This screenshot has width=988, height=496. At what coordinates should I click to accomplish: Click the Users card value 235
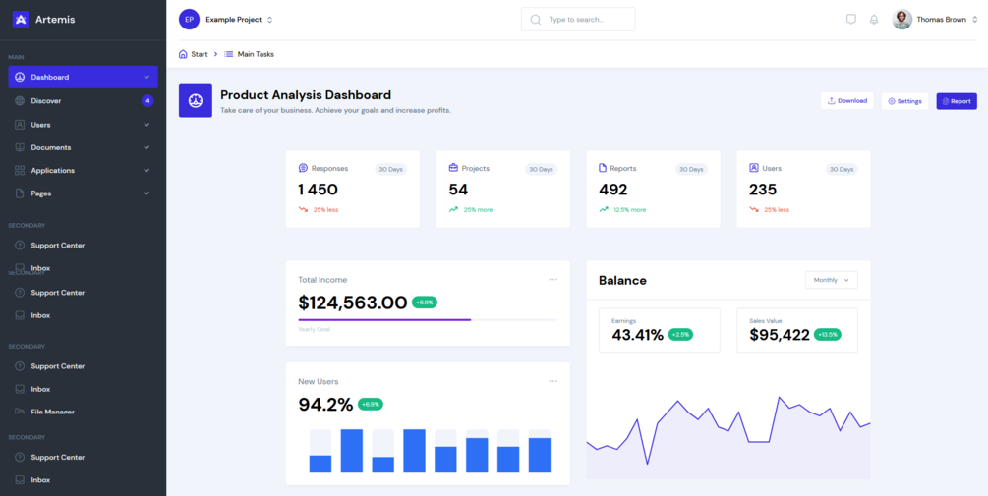coord(763,190)
